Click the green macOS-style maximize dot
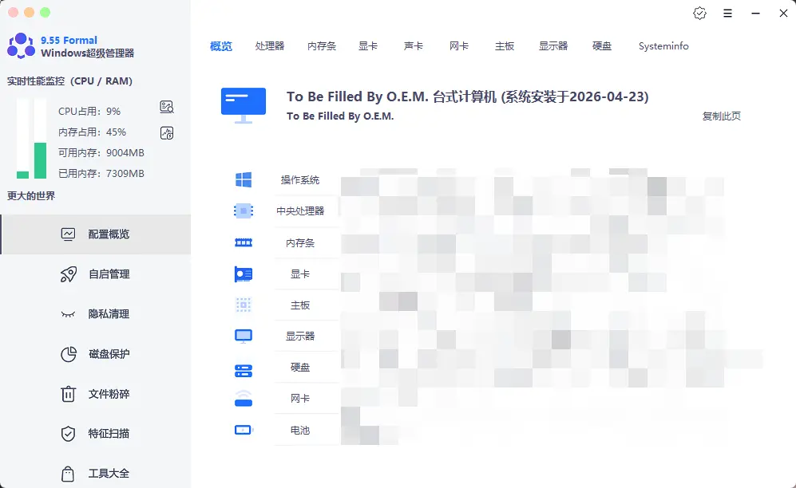Image resolution: width=796 pixels, height=488 pixels. point(46,13)
